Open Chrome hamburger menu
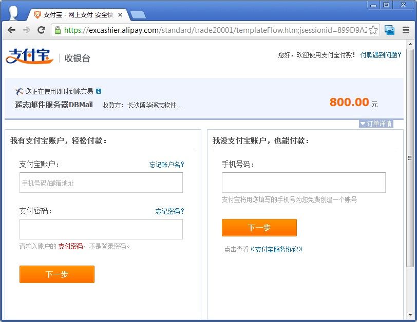The height and width of the screenshot is (322, 417). click(x=406, y=30)
